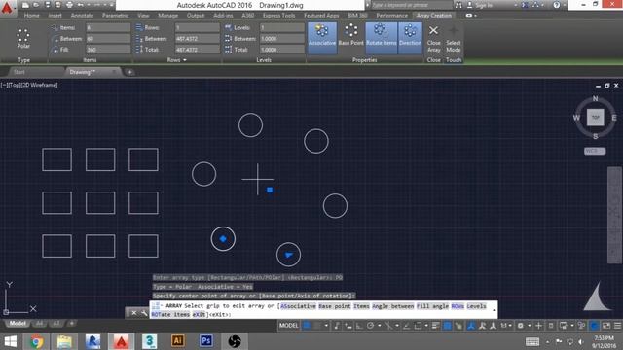Click the Save quick access icon
Screen dimensions: 623x350
click(x=48, y=5)
